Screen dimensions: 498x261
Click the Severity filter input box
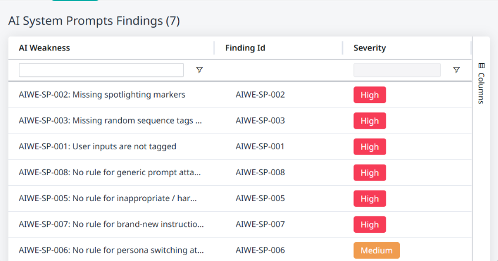(397, 70)
